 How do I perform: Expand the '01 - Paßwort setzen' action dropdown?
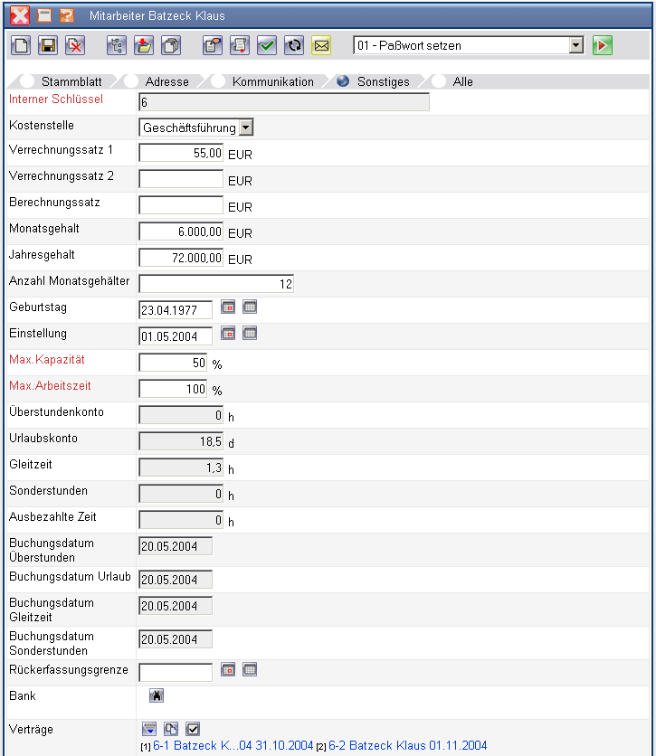[576, 45]
